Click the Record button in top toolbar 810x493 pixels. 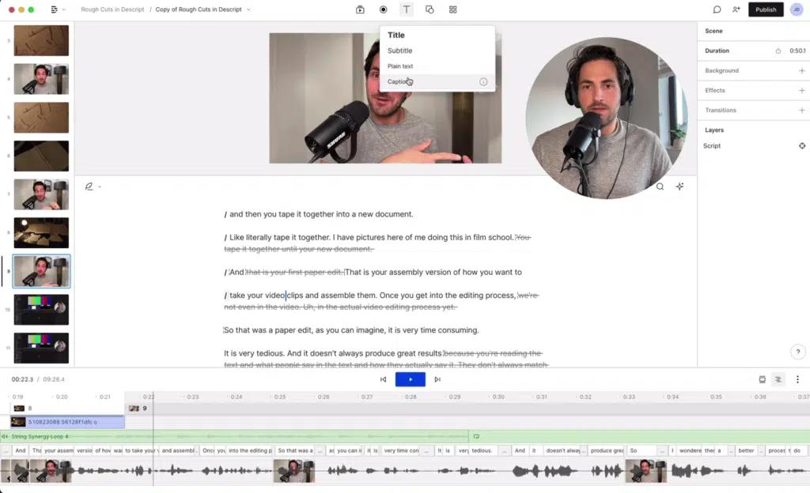(384, 9)
